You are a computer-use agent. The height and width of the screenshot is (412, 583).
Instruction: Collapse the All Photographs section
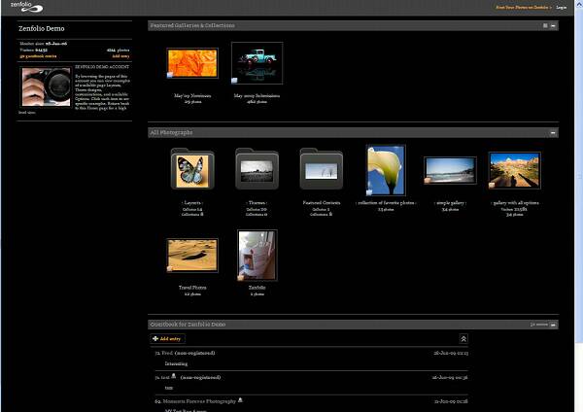click(553, 133)
